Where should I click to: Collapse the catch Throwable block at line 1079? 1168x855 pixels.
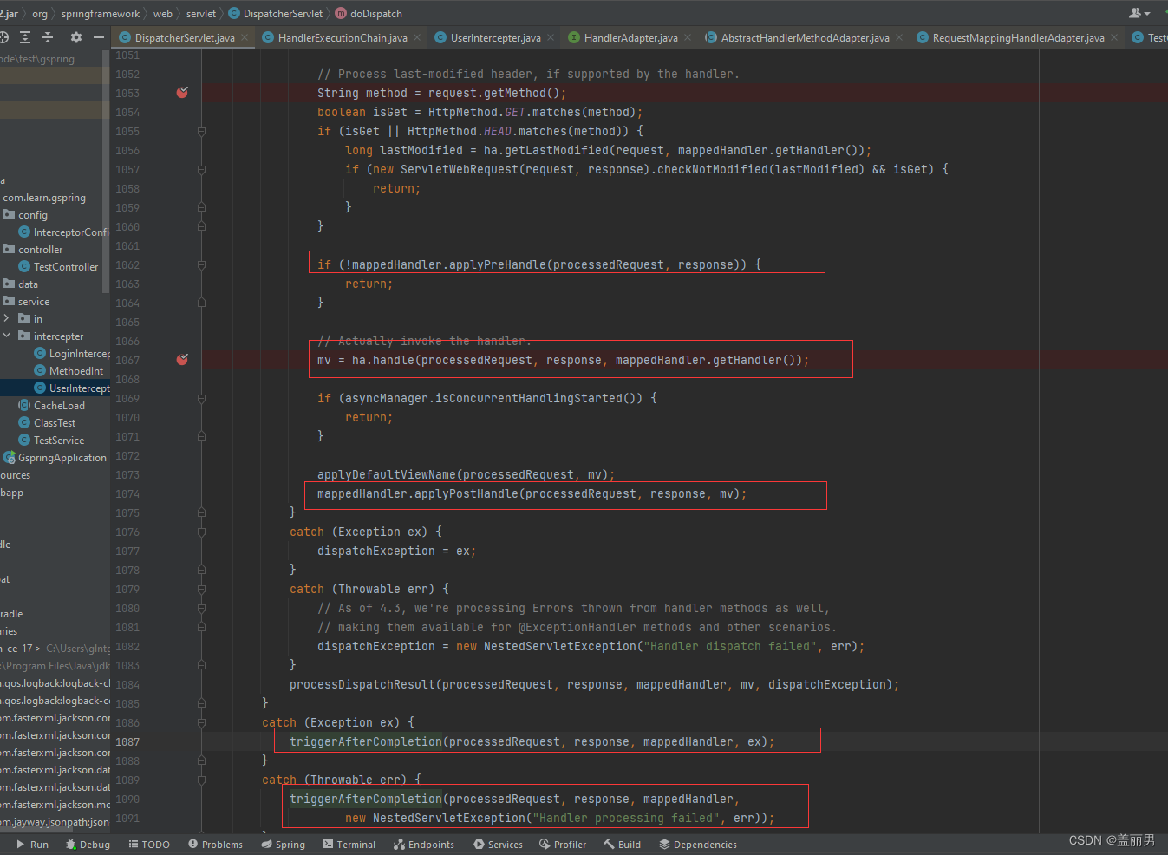(x=201, y=590)
